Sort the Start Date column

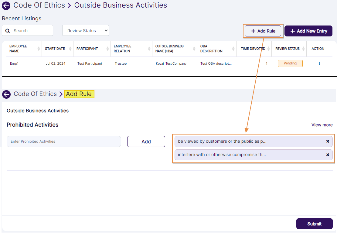[x=70, y=49]
